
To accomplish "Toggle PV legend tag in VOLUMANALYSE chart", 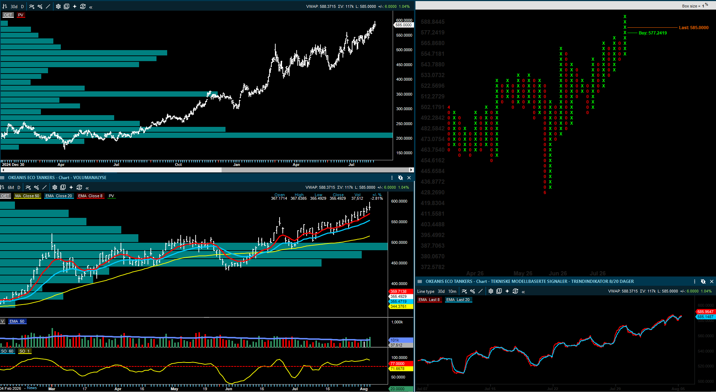I will click(x=112, y=196).
